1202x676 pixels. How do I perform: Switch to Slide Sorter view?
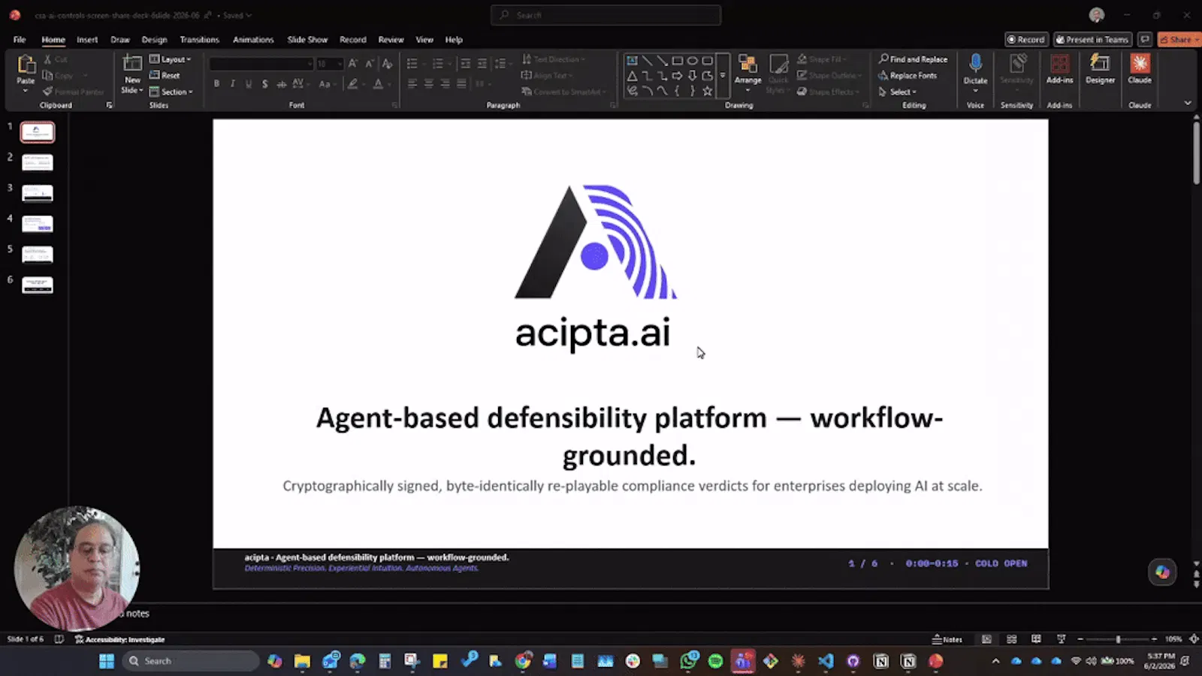pyautogui.click(x=1012, y=639)
